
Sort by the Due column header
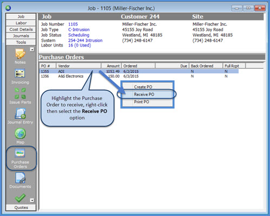click(x=172, y=66)
